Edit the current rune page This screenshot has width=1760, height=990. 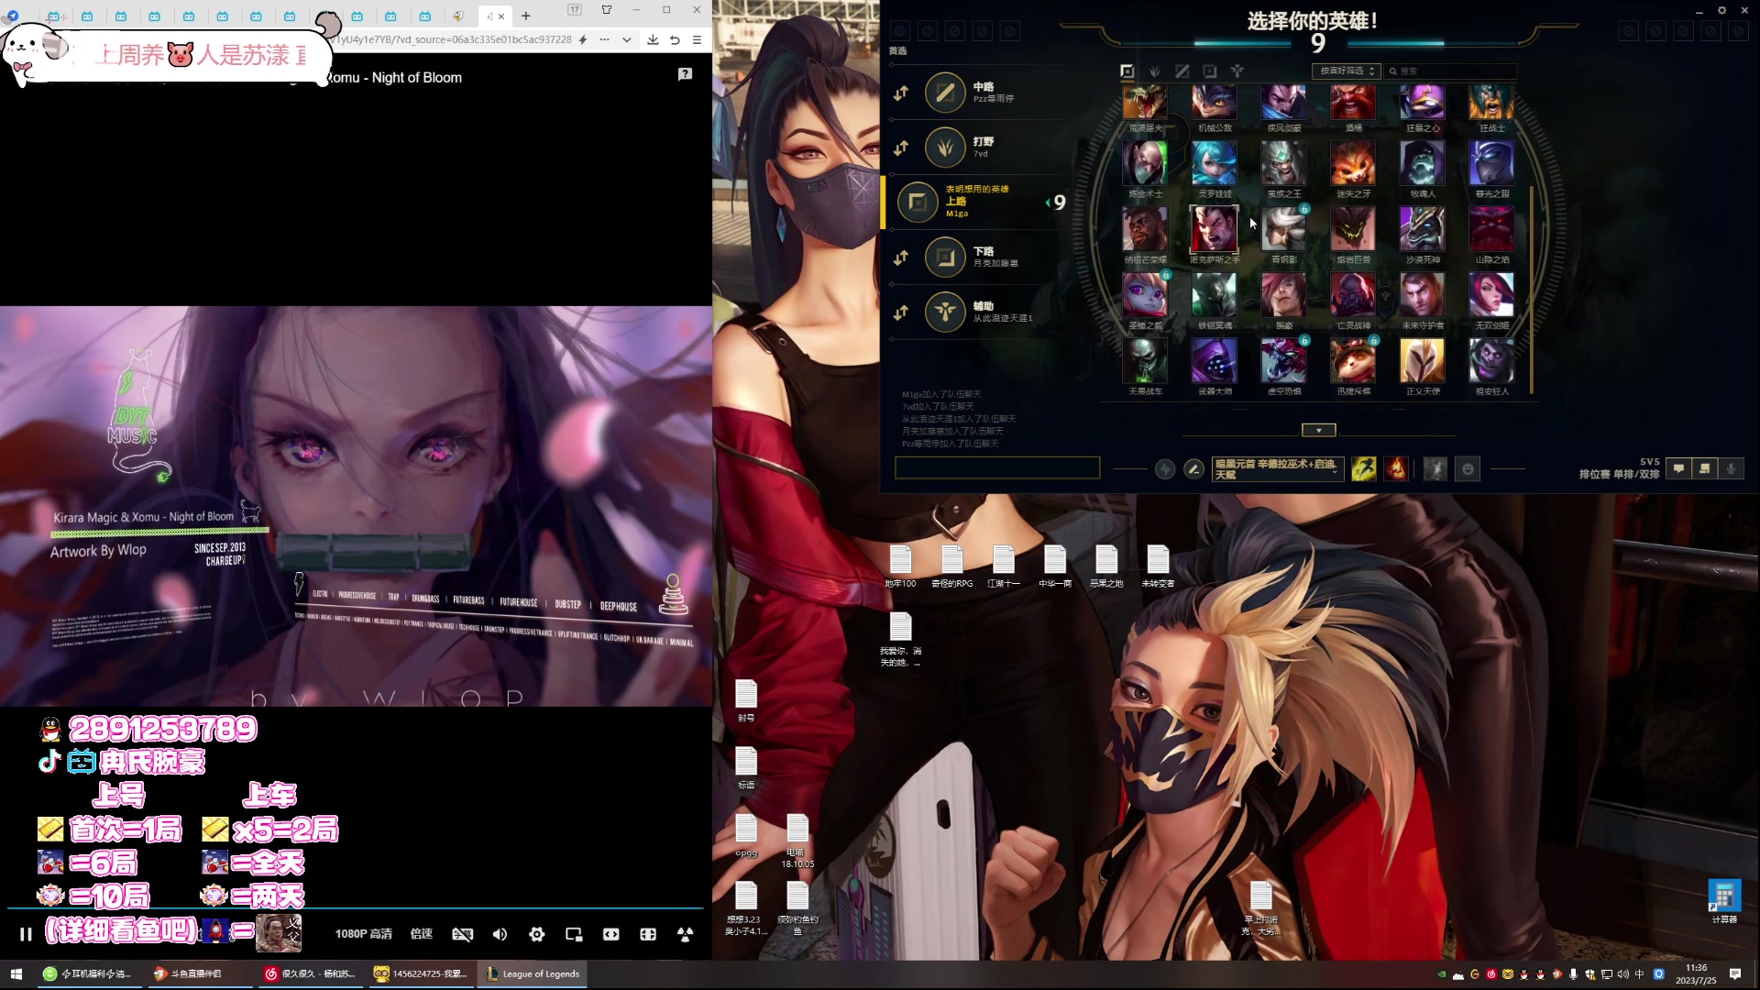click(x=1193, y=469)
